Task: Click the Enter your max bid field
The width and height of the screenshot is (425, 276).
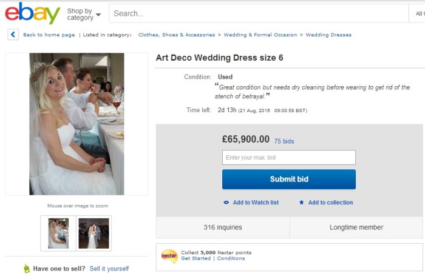Action: point(288,158)
